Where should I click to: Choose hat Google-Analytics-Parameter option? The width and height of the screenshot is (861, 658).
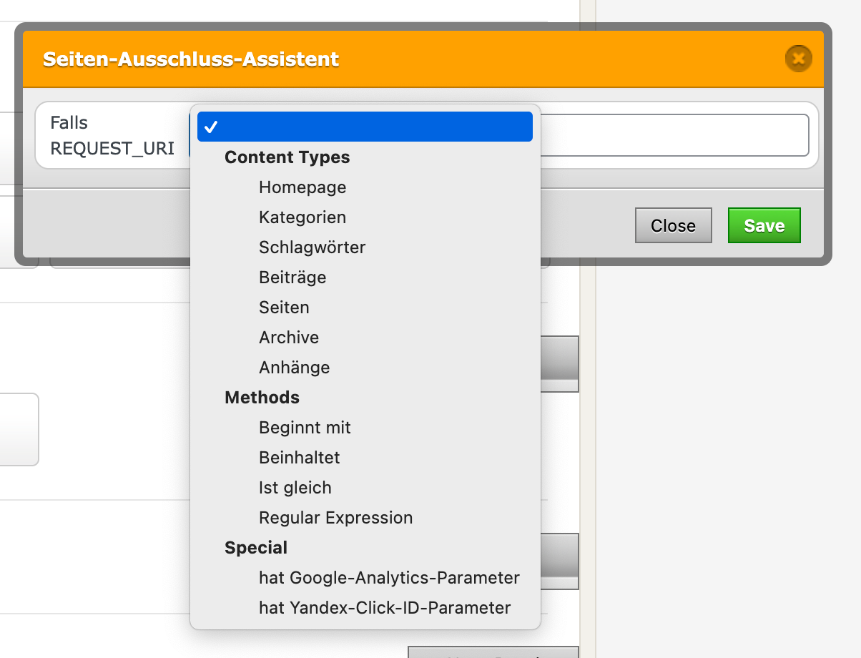point(389,578)
